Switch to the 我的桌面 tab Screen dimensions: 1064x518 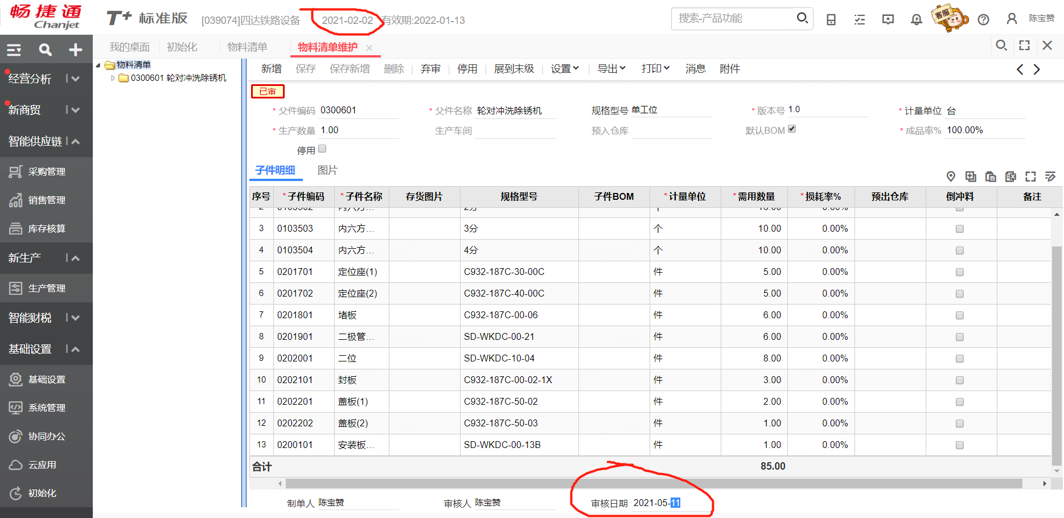coord(130,47)
